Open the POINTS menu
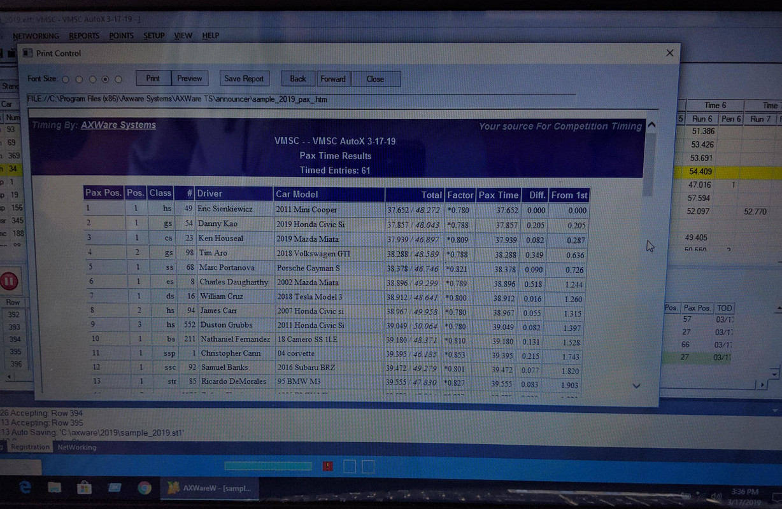Screen dimensions: 782x509 [121, 36]
